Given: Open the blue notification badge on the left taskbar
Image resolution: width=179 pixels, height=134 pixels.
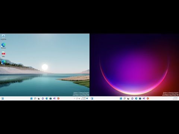Looking at the screenshot, I should click(x=87, y=98).
